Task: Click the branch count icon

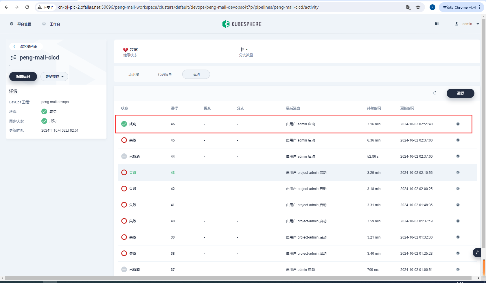Action: click(x=242, y=49)
